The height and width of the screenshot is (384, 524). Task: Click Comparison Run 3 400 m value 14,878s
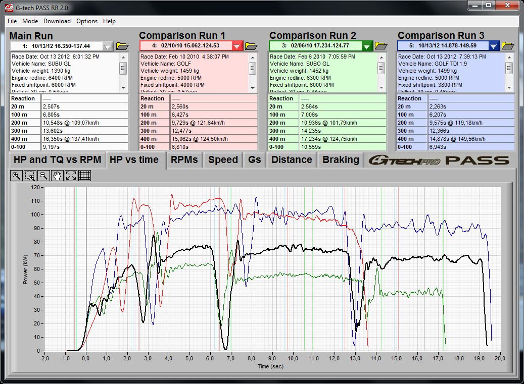click(471, 139)
